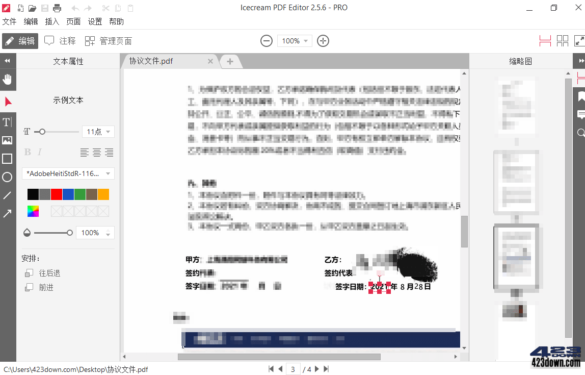Image resolution: width=585 pixels, height=375 pixels.
Task: Select the Line drawing tool
Action: click(x=7, y=195)
